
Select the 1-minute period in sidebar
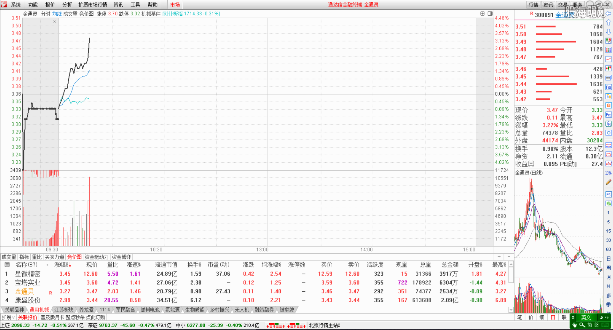click(609, 213)
